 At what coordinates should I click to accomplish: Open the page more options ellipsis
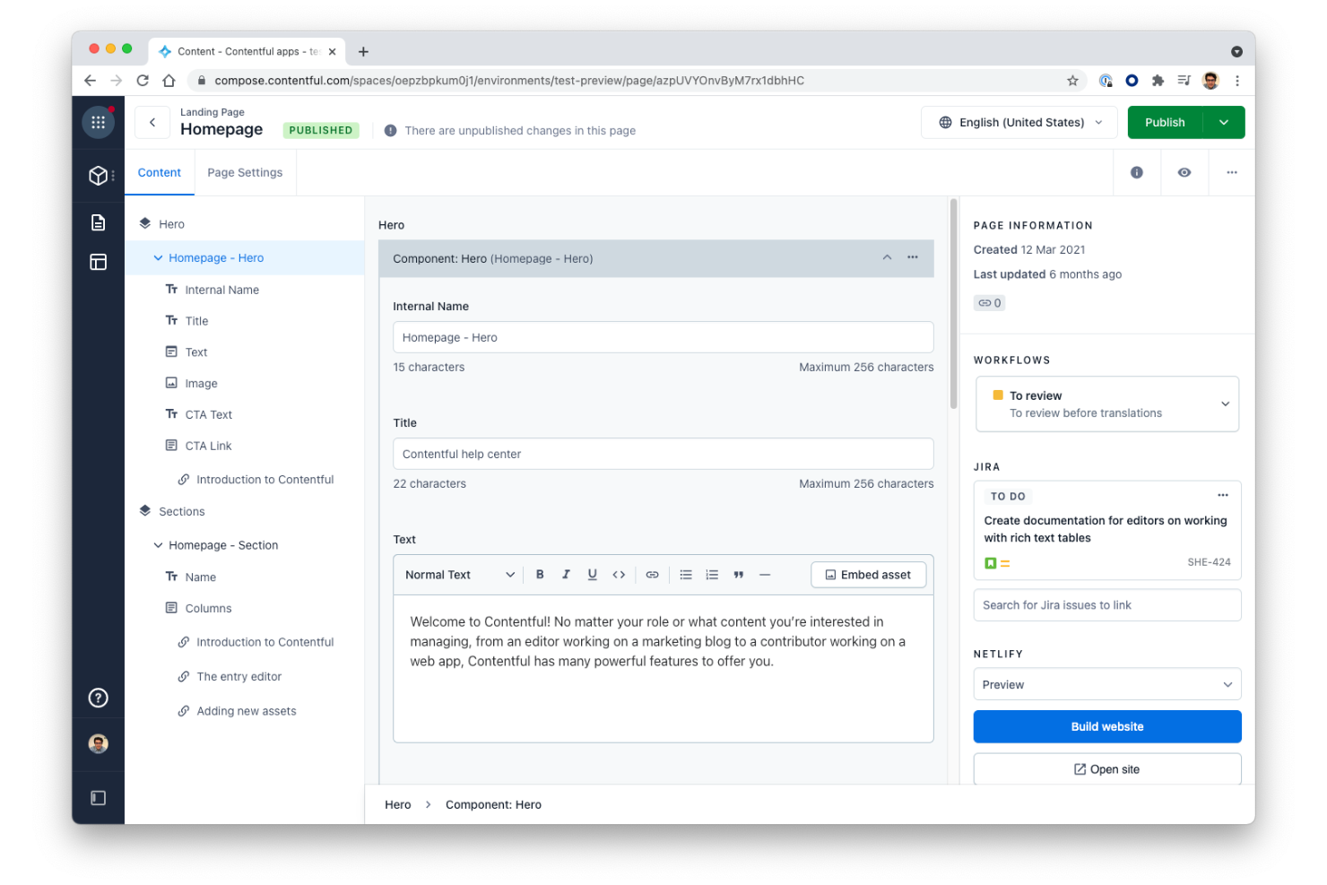pyautogui.click(x=1232, y=172)
